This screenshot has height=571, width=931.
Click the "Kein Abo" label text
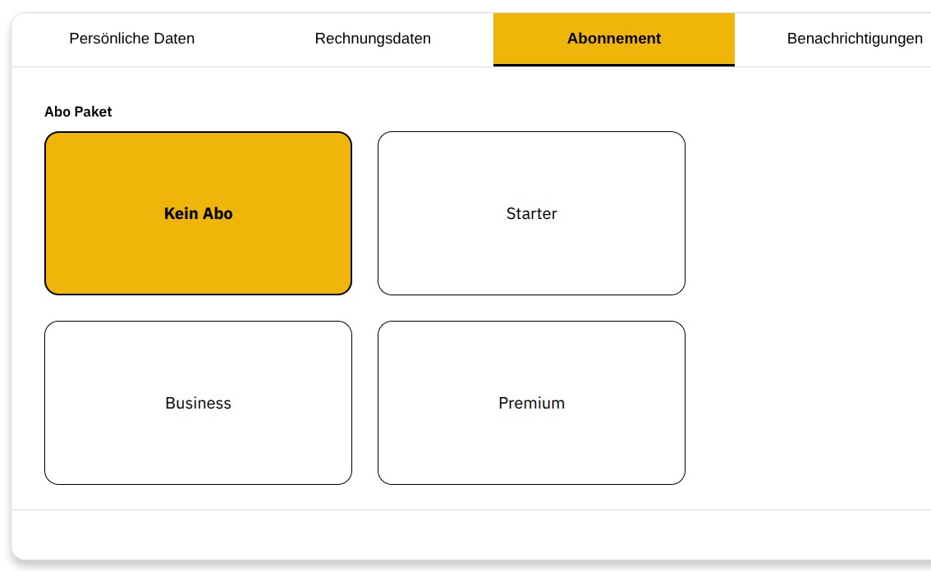point(198,213)
